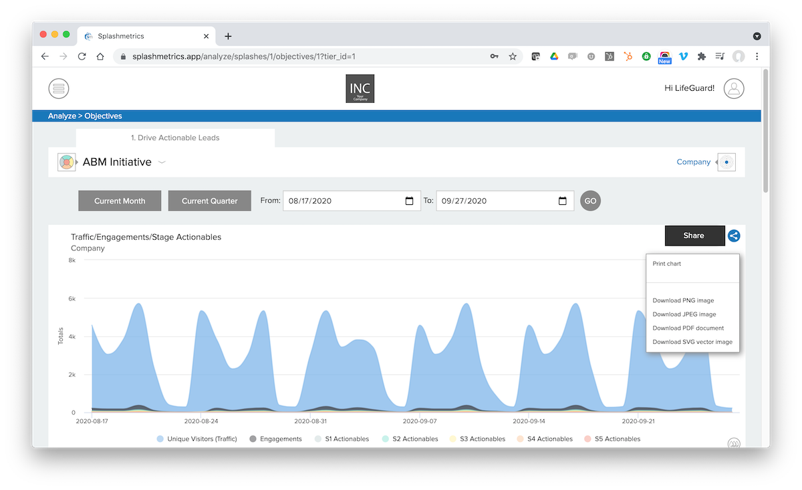Open the Chrome profile avatar
The width and height of the screenshot is (802, 490).
739,57
